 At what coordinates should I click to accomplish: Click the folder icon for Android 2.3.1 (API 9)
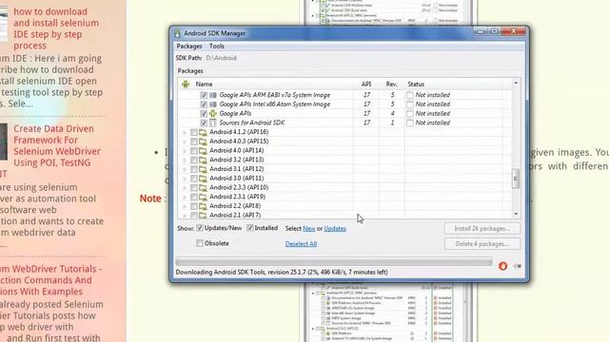(203, 197)
